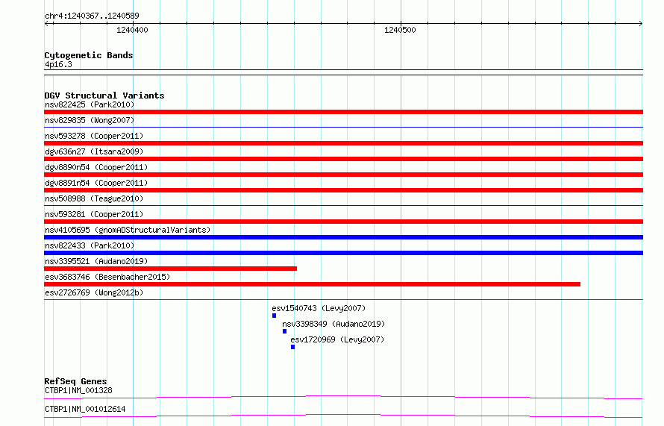This screenshot has width=664, height=426.
Task: Select the nsv593281 (Cooper2011) variant label
Action: coord(94,214)
